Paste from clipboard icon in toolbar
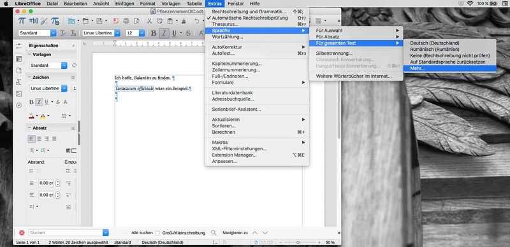Viewport: 510px width, 247px height. [x=170, y=21]
